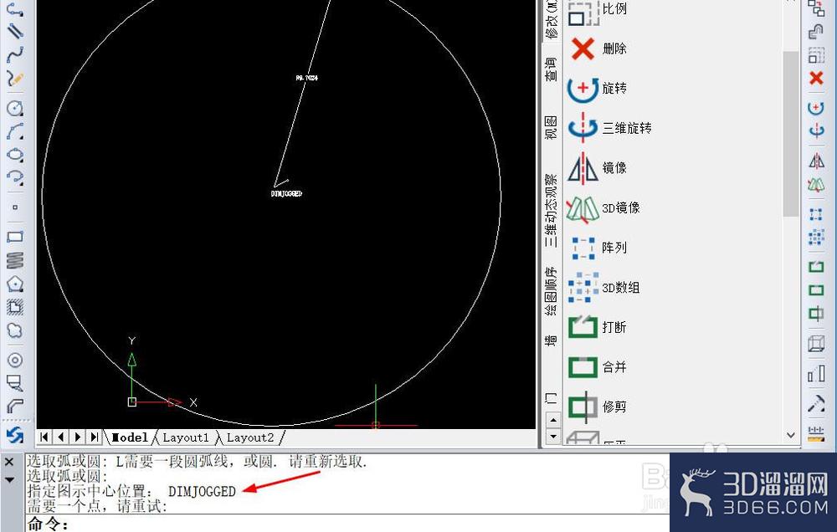Activate the Break (打断) tool in palette
Viewport: 837px width, 532px height.
tap(597, 327)
